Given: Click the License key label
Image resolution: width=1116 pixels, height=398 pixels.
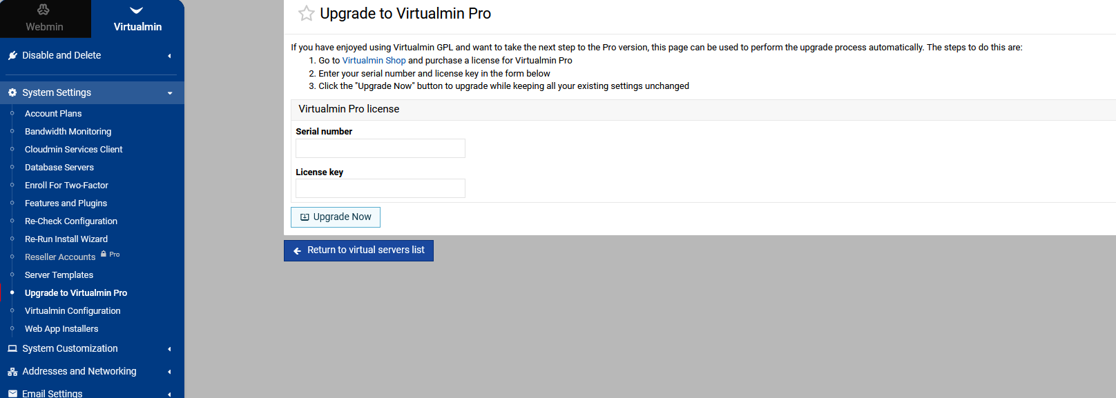Looking at the screenshot, I should point(319,172).
